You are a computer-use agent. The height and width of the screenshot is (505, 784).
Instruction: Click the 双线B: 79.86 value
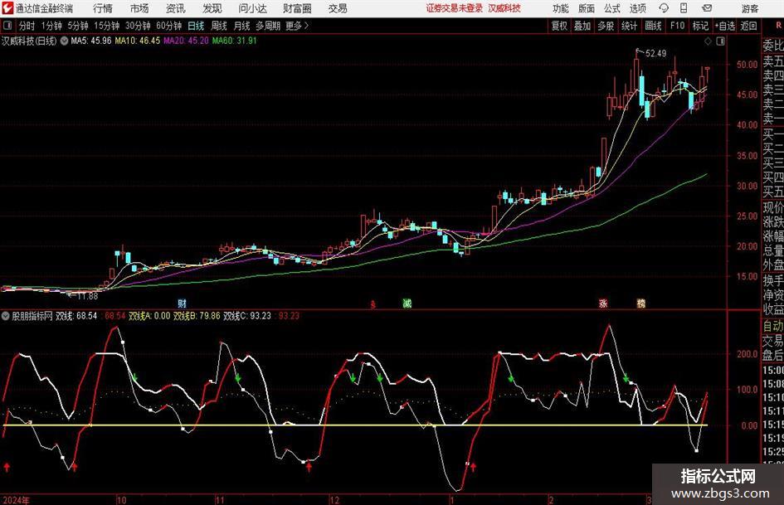(197, 316)
